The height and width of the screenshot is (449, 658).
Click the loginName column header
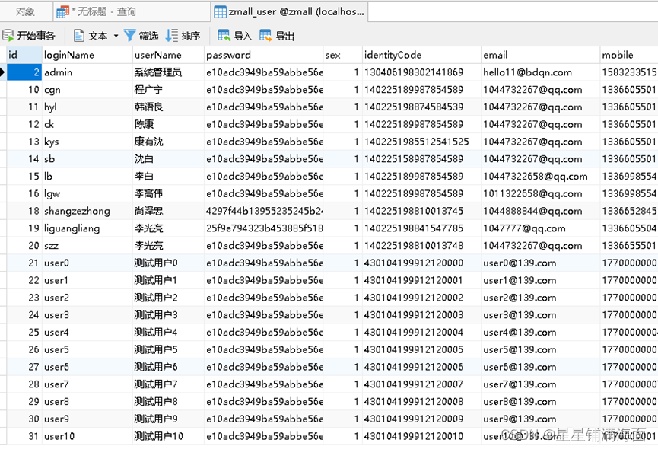87,55
